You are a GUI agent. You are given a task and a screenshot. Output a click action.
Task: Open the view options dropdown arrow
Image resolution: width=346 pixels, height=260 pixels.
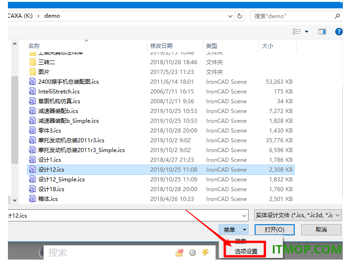306,32
